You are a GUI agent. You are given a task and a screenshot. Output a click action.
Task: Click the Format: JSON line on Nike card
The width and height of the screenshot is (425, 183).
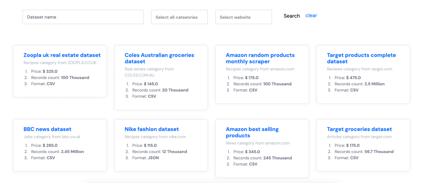146,158
